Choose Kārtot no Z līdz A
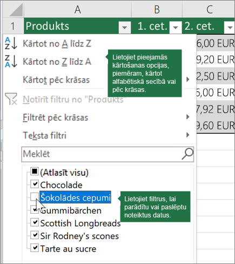Screen dimensions: 235x264 (57, 62)
